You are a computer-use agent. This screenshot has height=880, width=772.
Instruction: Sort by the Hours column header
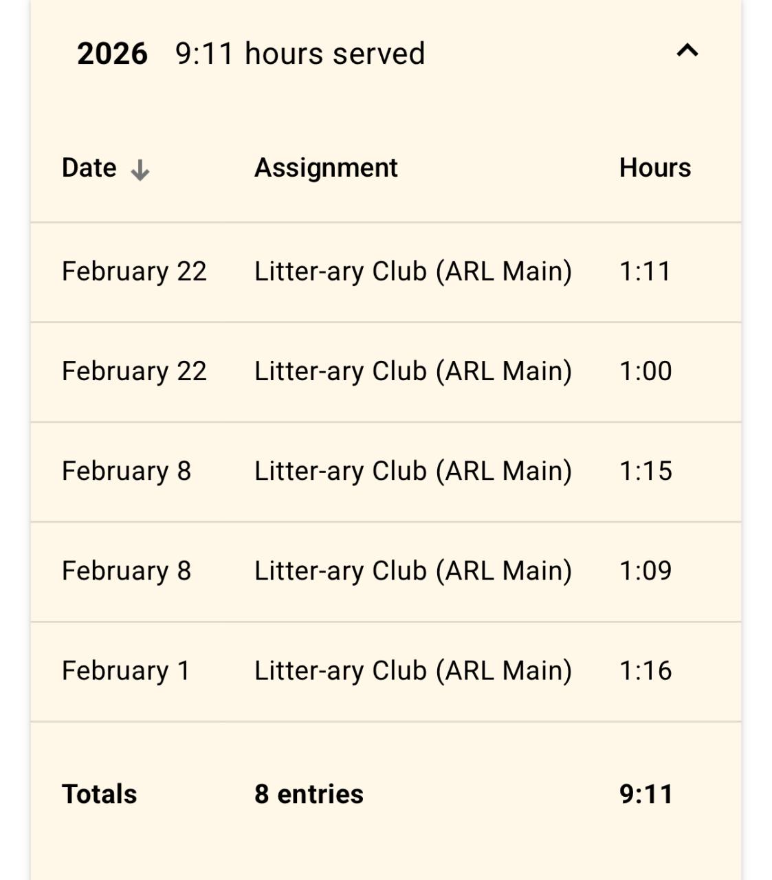655,168
